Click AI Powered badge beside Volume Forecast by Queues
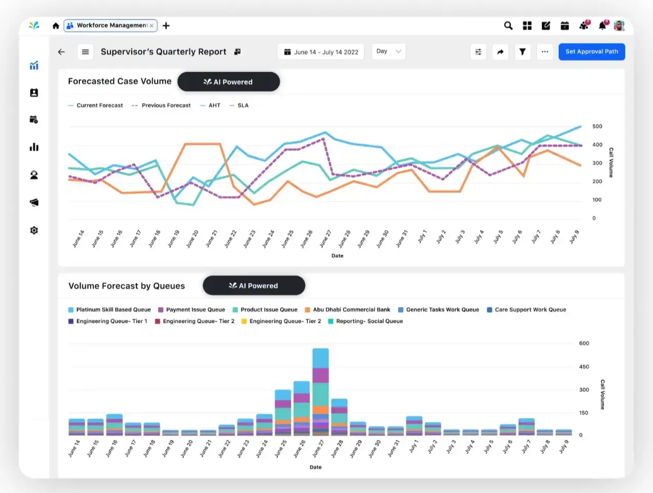Image resolution: width=653 pixels, height=493 pixels. point(254,286)
